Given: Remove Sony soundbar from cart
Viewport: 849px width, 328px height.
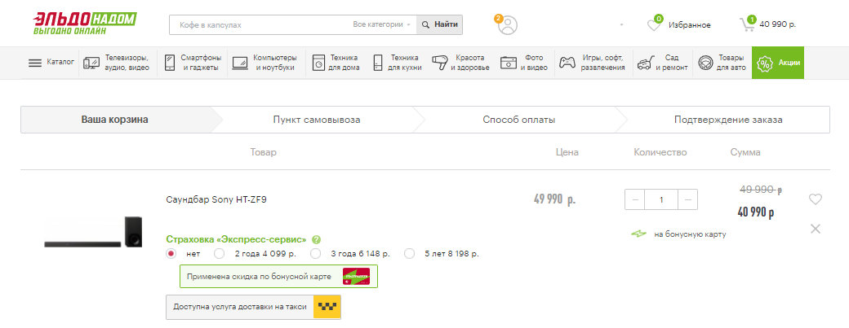Looking at the screenshot, I should [x=815, y=229].
